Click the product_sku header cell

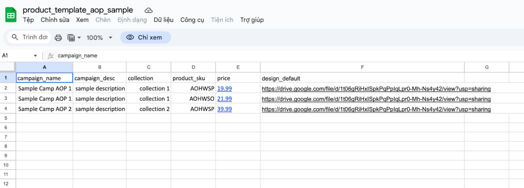click(x=193, y=78)
